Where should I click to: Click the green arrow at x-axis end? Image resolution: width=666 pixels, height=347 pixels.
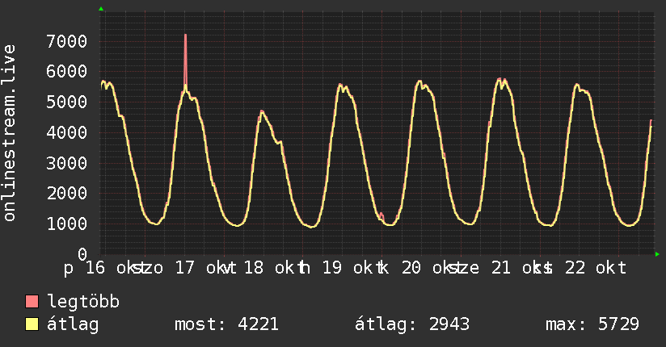pos(657,254)
